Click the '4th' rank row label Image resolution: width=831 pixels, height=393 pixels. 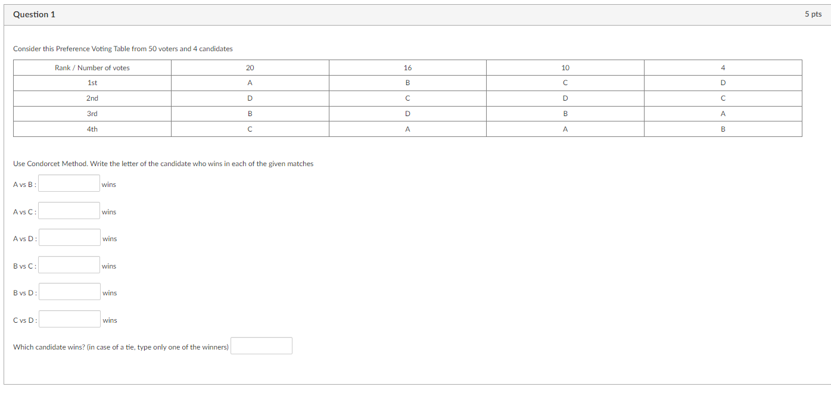coord(92,129)
